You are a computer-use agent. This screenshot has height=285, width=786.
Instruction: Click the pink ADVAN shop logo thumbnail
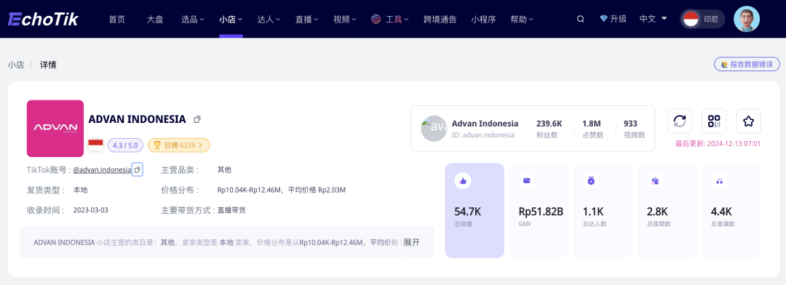click(55, 128)
